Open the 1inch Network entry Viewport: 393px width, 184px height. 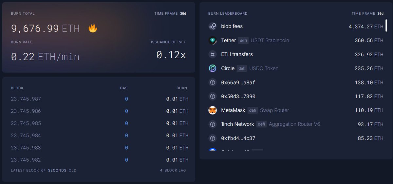point(296,124)
